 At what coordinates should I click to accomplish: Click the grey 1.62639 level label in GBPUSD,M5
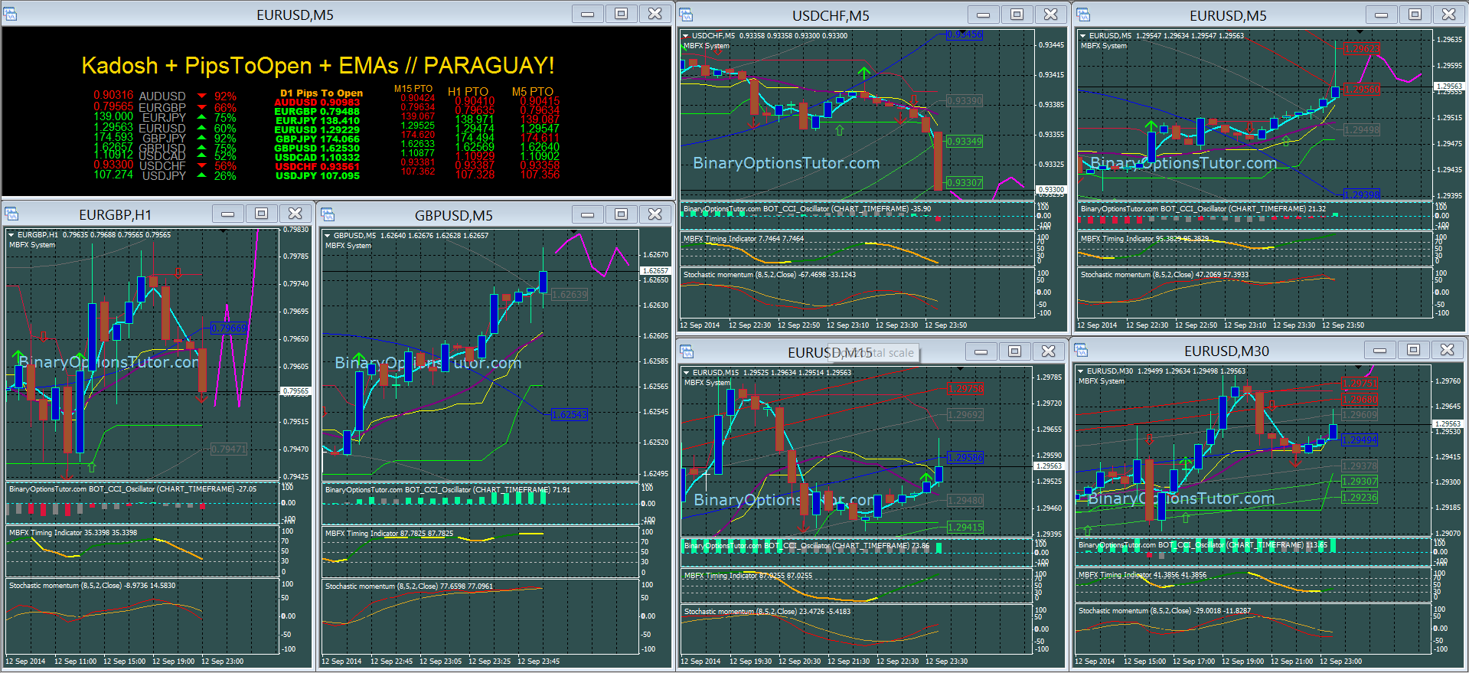click(570, 295)
